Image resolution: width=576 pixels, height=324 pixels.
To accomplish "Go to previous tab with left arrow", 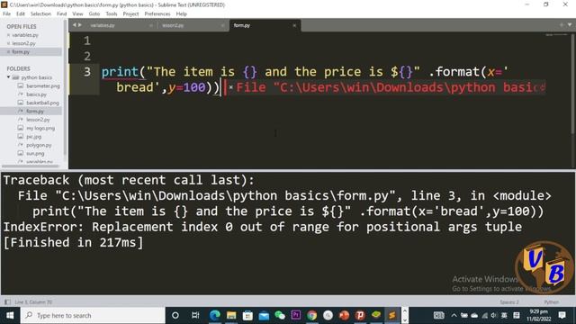I will pos(75,25).
